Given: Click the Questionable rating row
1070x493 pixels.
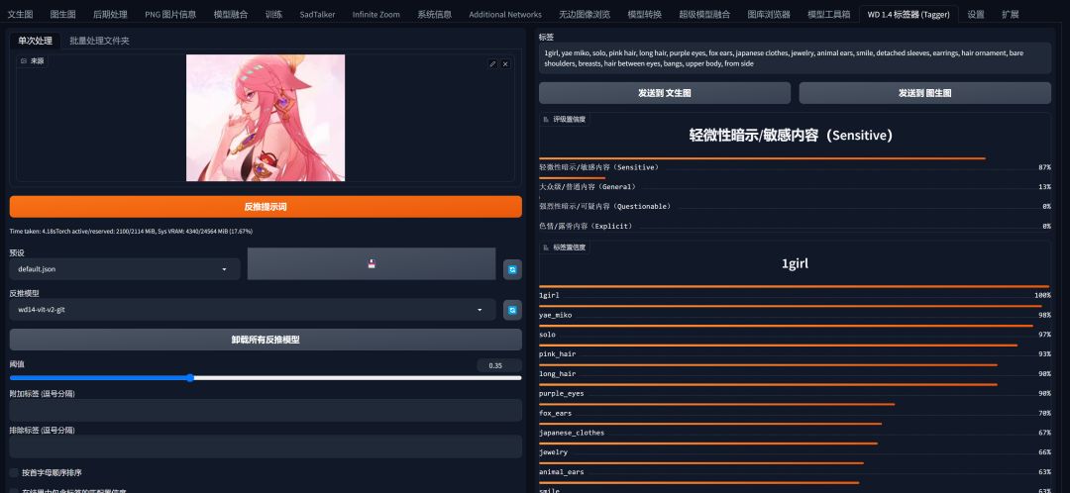Looking at the screenshot, I should 795,203.
